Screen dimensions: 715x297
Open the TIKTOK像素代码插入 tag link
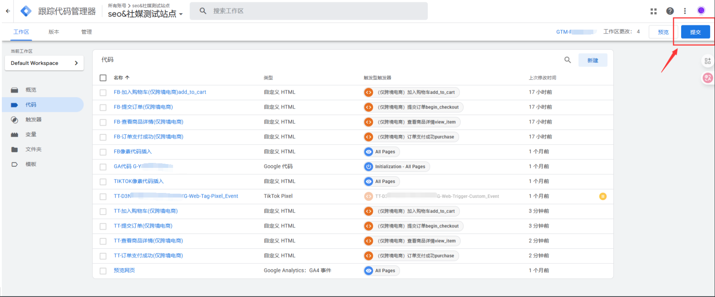(138, 181)
